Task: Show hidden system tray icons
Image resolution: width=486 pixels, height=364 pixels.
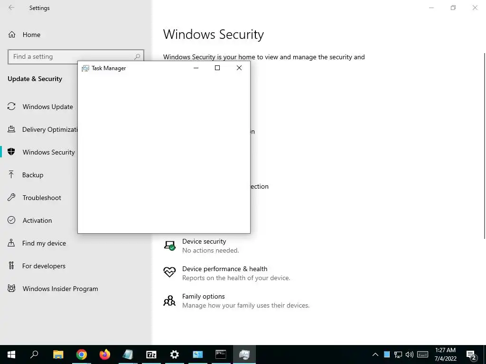Action: click(x=375, y=355)
